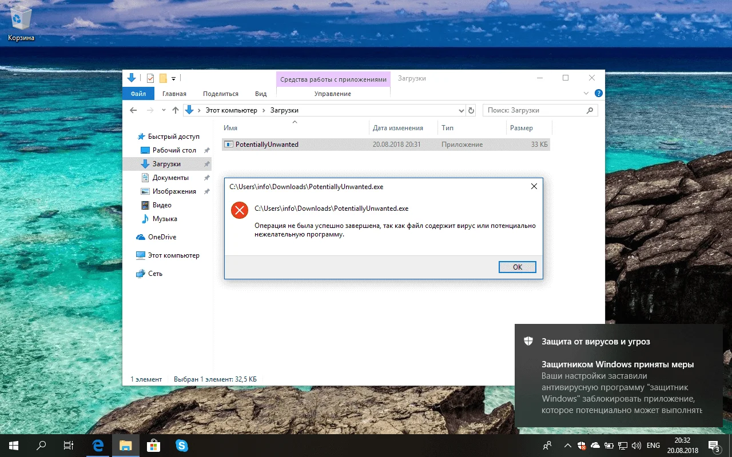
Task: Switch to the Главная ribbon tab
Action: coord(174,94)
